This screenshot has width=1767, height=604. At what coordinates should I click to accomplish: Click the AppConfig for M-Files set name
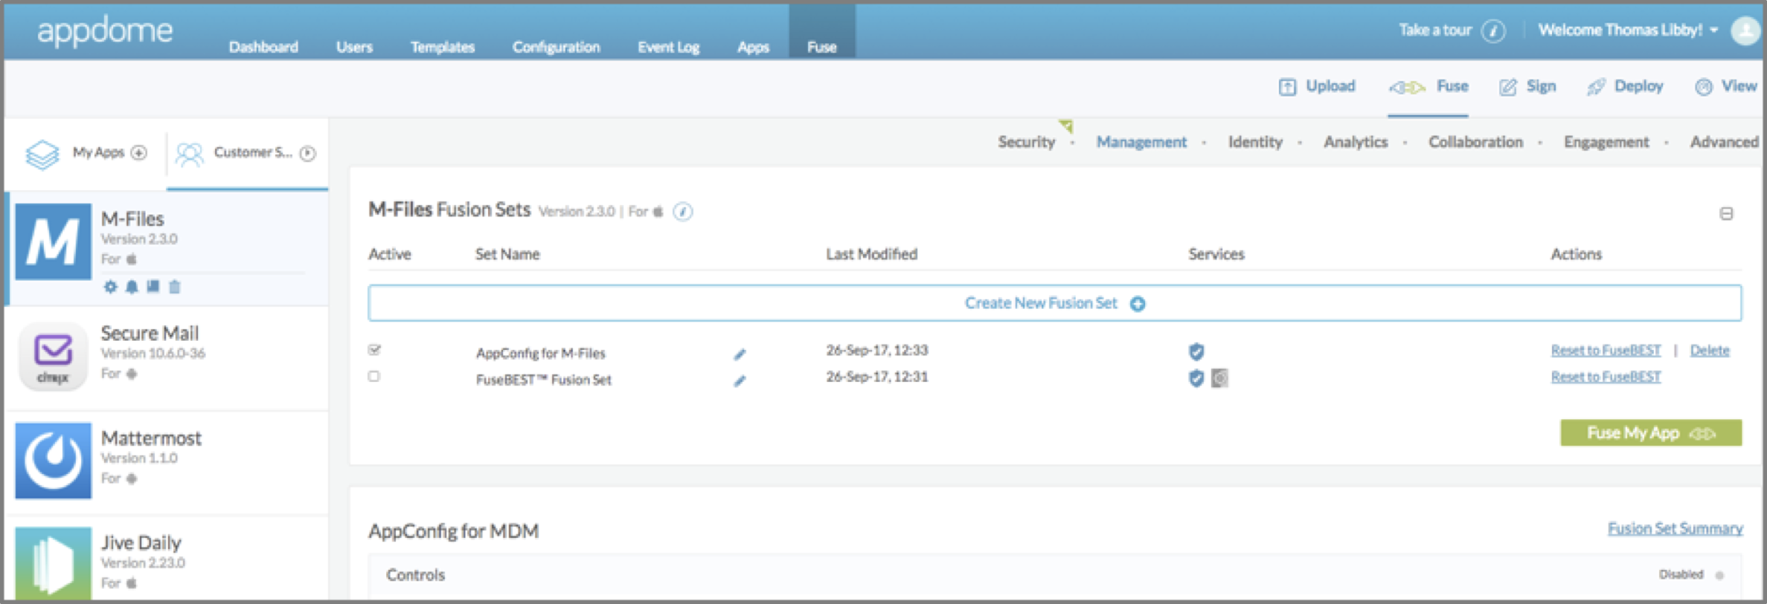[540, 354]
